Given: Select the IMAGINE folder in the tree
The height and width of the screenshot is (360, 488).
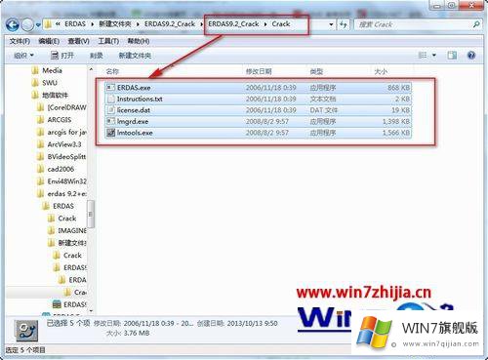Looking at the screenshot, I should [72, 230].
